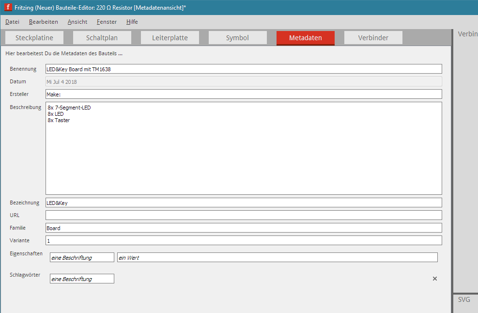The height and width of the screenshot is (313, 478).
Task: Switch to the Schaltplan tab
Action: (102, 38)
